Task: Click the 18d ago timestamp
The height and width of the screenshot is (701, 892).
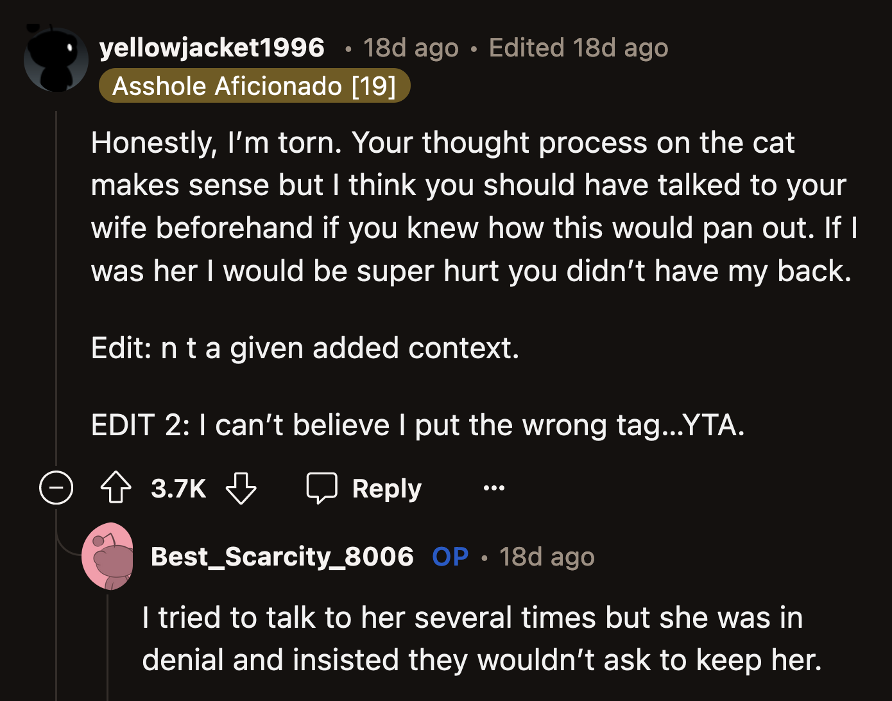Action: tap(410, 47)
